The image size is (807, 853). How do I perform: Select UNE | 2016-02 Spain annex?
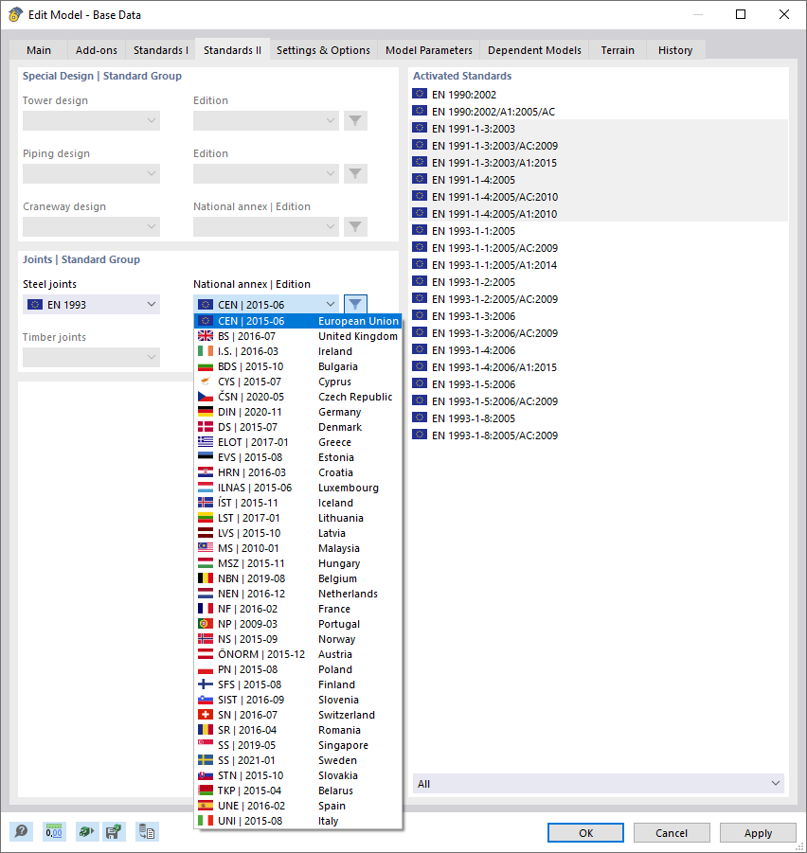tap(297, 806)
